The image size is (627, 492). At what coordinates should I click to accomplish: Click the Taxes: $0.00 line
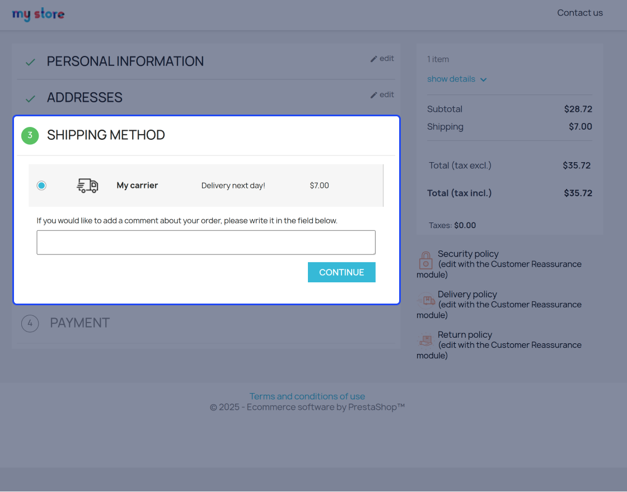coord(452,225)
